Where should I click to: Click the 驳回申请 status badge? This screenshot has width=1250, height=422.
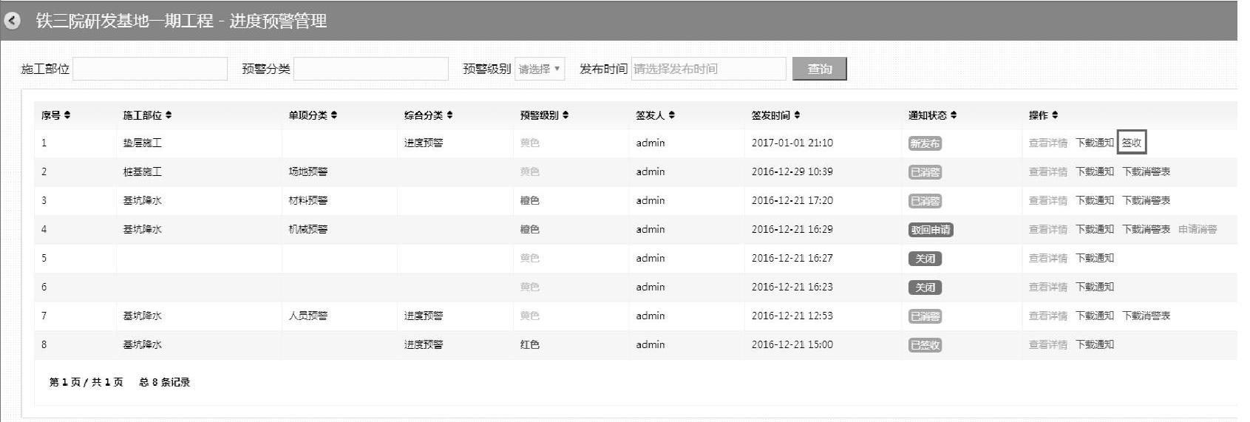pos(931,230)
